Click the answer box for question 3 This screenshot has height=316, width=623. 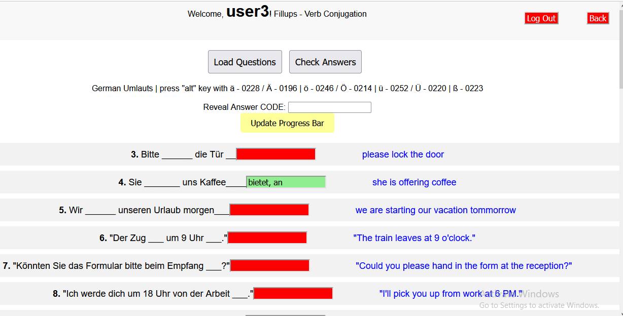(276, 154)
